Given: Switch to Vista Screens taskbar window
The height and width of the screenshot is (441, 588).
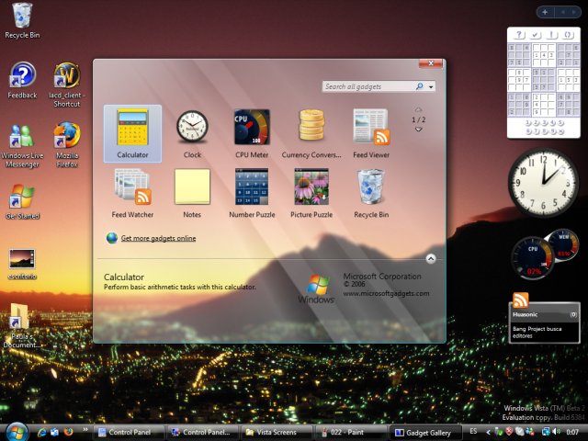Looking at the screenshot, I should click(x=277, y=432).
